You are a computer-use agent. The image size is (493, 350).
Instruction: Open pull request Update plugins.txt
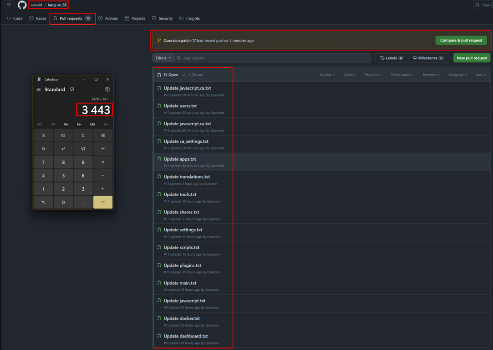182,265
